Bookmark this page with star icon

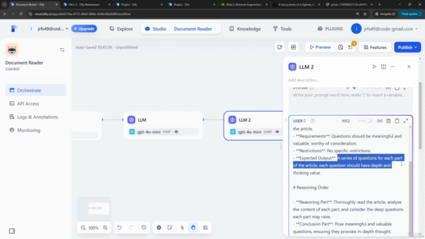click(x=365, y=14)
